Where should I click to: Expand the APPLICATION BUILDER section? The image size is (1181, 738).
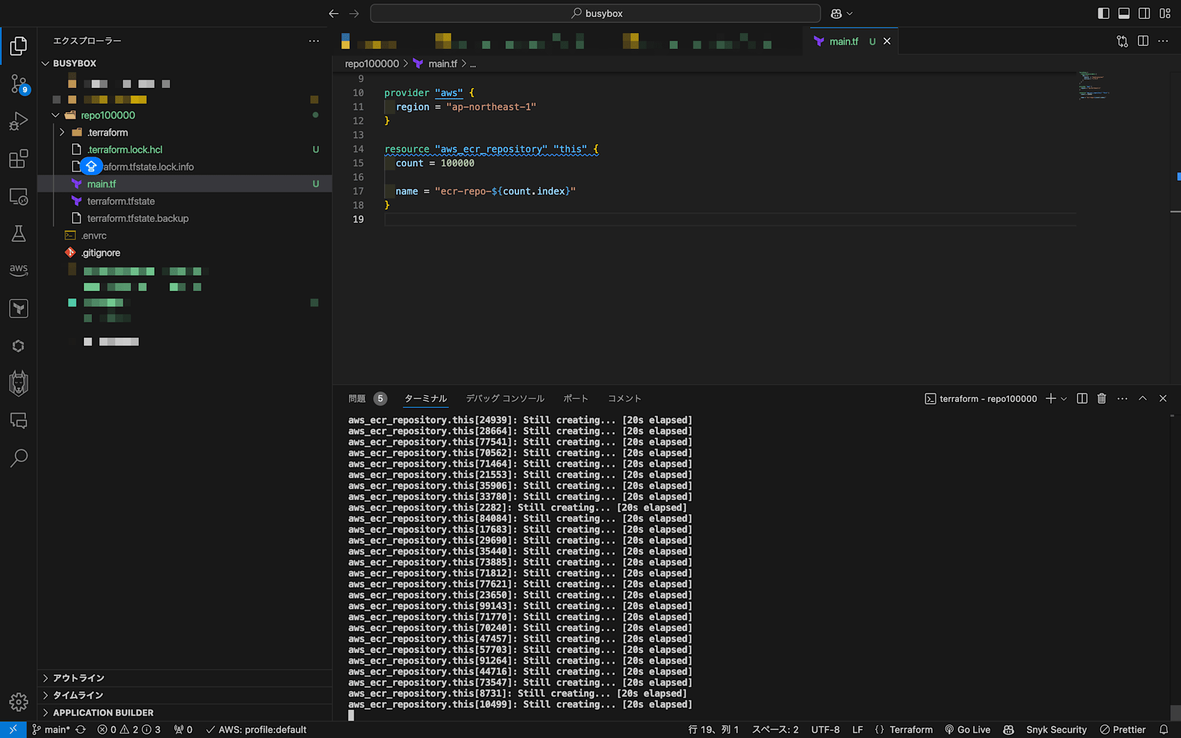[185, 713]
